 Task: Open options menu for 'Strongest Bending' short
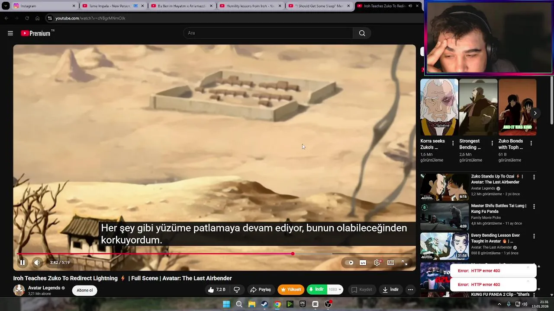click(x=492, y=143)
